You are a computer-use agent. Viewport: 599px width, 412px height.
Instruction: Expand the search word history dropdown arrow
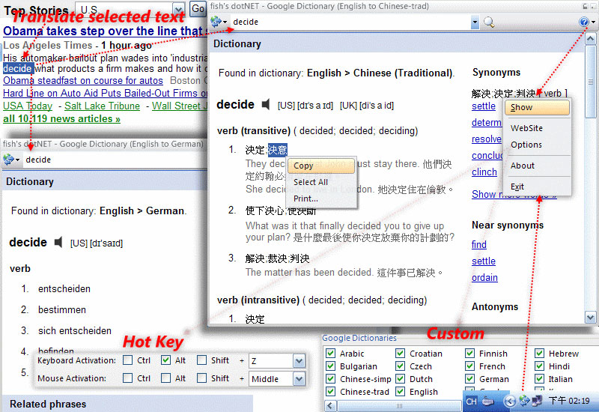[475, 22]
